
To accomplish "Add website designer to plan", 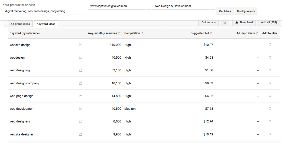I will 270,134.
